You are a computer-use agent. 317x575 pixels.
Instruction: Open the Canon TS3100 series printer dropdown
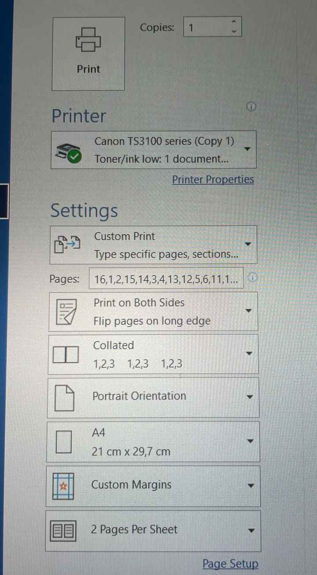tap(154, 150)
